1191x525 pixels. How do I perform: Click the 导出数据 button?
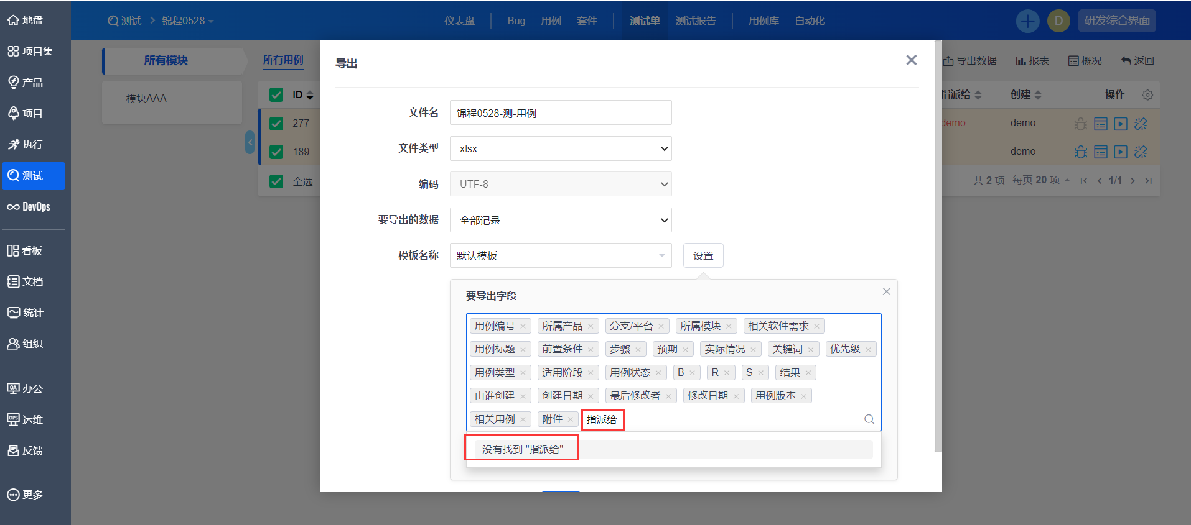click(x=969, y=61)
